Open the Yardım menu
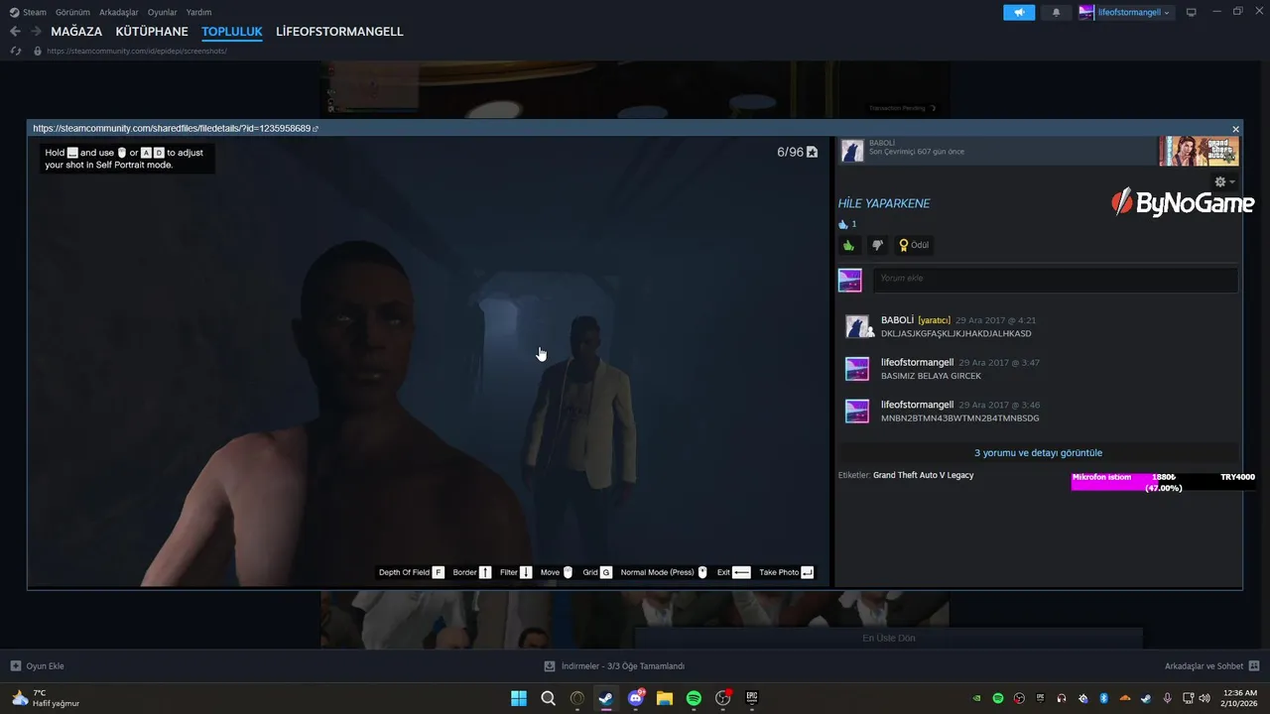Viewport: 1270px width, 714px height. coord(198,12)
